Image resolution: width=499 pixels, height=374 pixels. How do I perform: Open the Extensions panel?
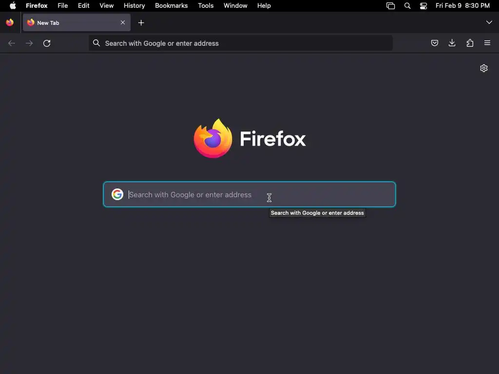470,43
